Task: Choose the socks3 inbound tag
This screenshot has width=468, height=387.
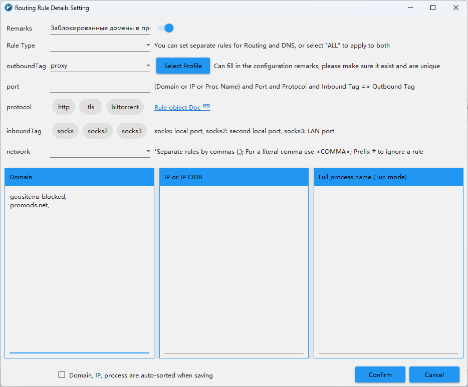Action: [132, 131]
